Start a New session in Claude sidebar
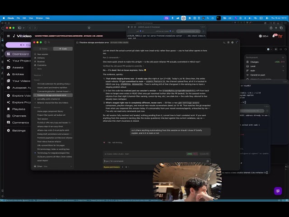The width and height of the screenshot is (289, 217). click(x=42, y=54)
